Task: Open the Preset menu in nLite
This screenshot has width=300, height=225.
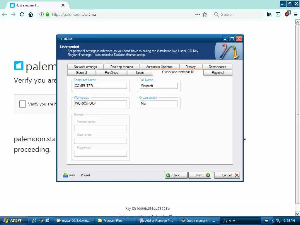Action: pyautogui.click(x=85, y=175)
